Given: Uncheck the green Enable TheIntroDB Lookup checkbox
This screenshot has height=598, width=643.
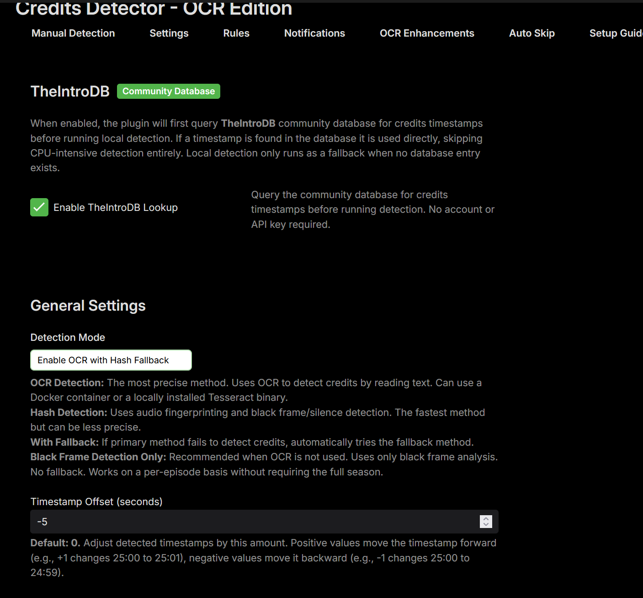Looking at the screenshot, I should coord(39,207).
